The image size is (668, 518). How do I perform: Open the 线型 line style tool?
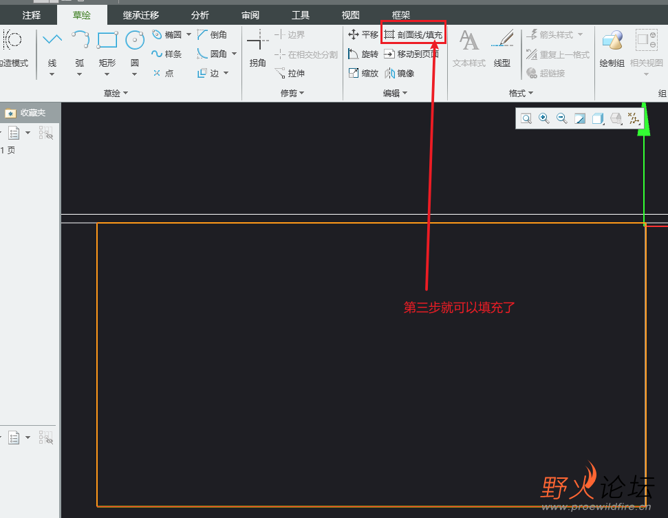pos(502,48)
